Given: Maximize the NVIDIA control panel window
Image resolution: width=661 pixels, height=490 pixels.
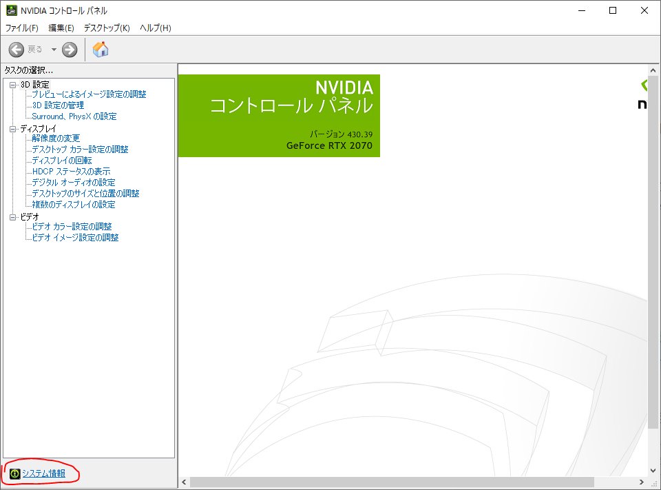Looking at the screenshot, I should [613, 10].
